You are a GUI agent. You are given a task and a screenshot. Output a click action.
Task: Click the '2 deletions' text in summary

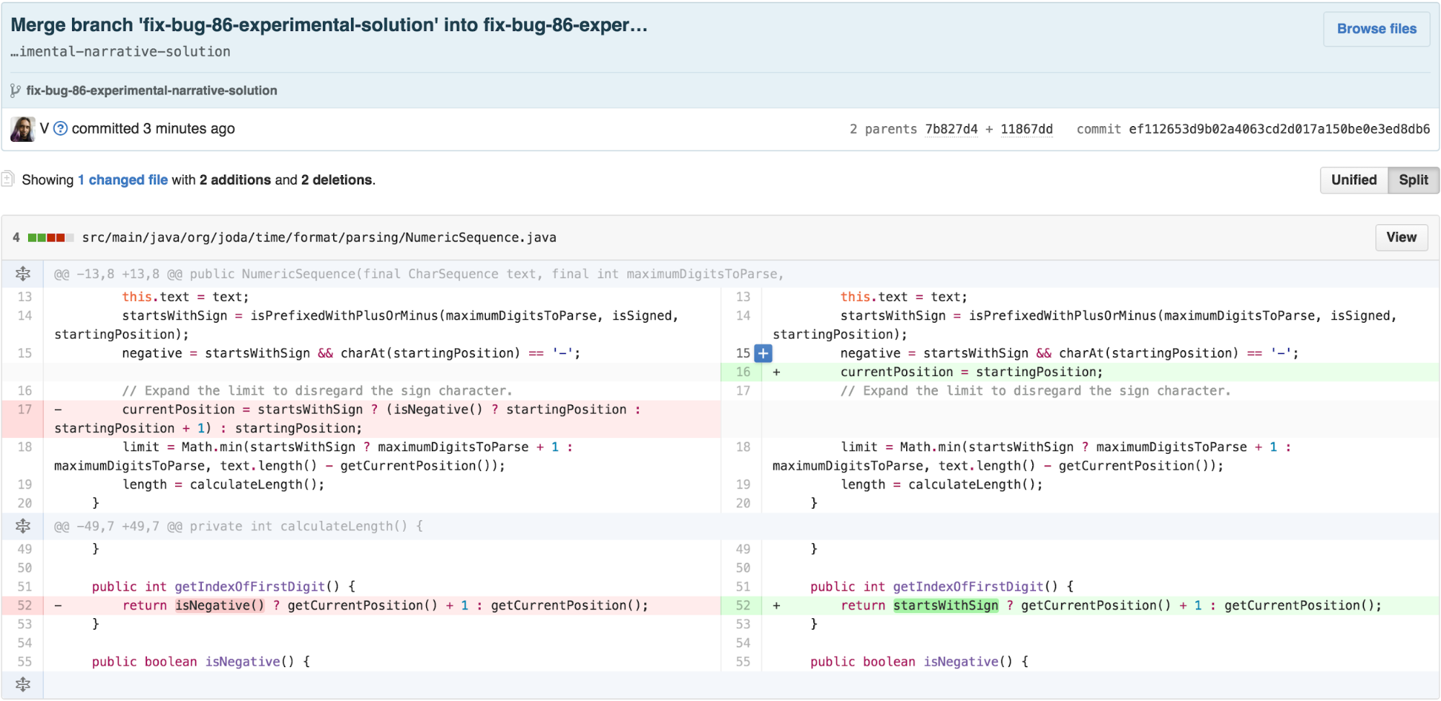tap(337, 180)
